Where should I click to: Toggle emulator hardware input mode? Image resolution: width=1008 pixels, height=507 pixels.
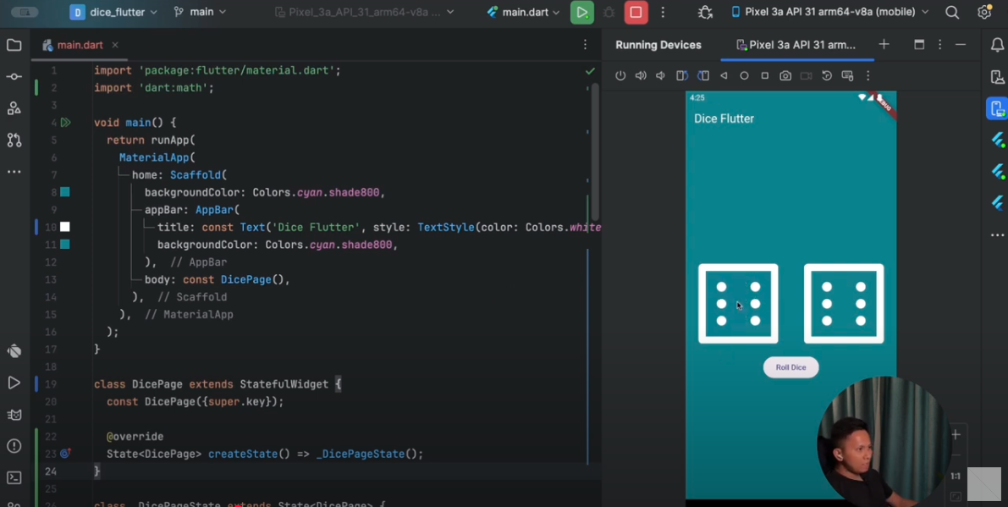coord(847,76)
